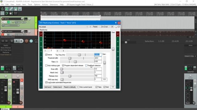Toggle the plugin bypass checkbox in ReaXcomp header
The height and width of the screenshot is (110, 197).
[119, 27]
